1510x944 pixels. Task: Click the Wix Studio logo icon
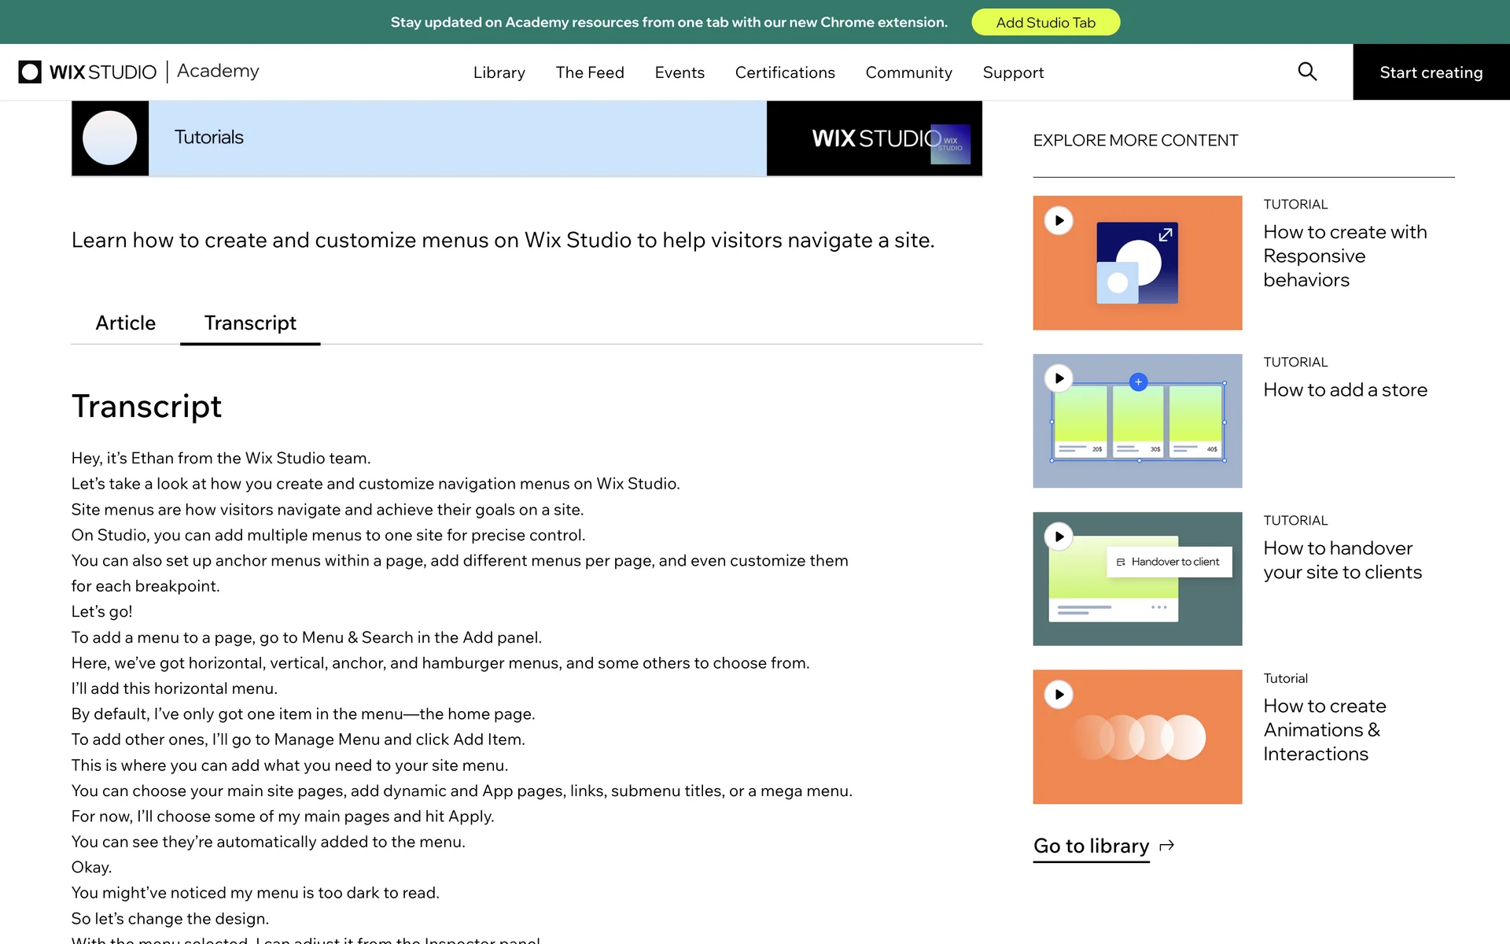tap(30, 72)
